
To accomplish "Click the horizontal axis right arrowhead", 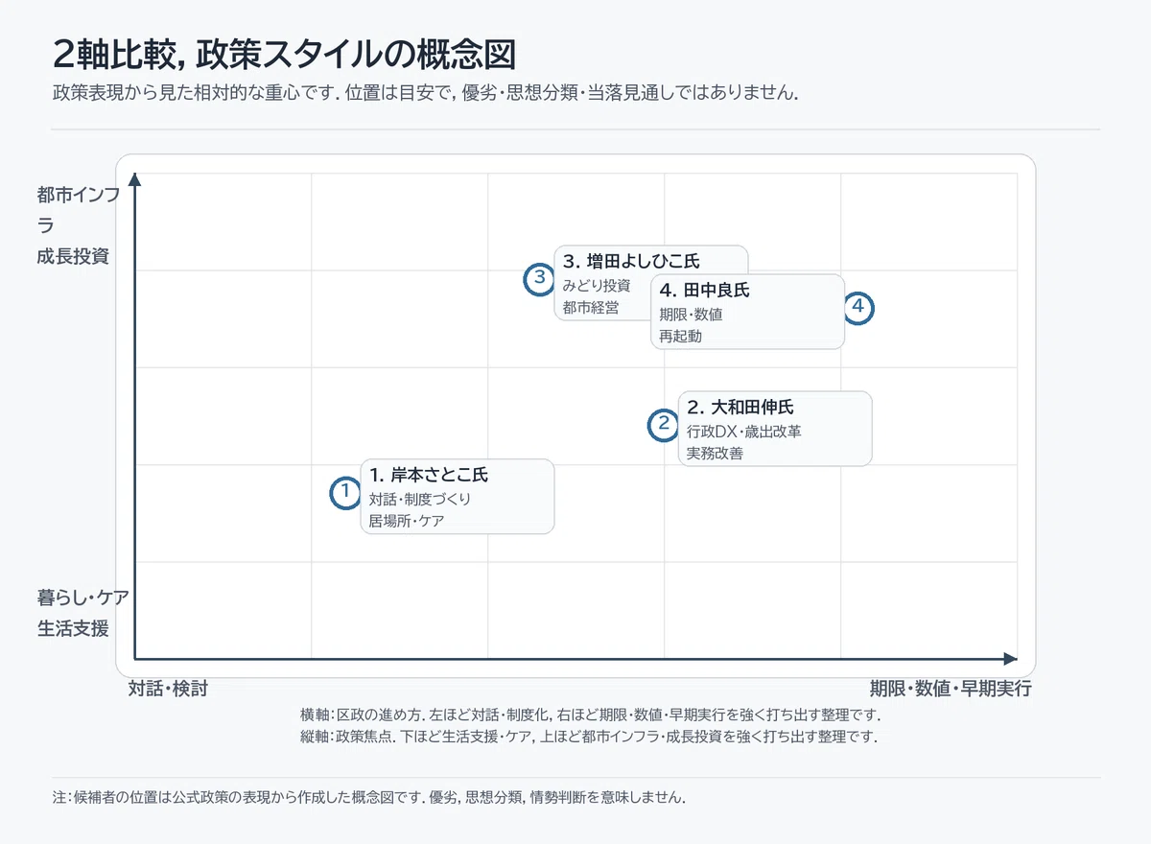I will click(x=1010, y=659).
